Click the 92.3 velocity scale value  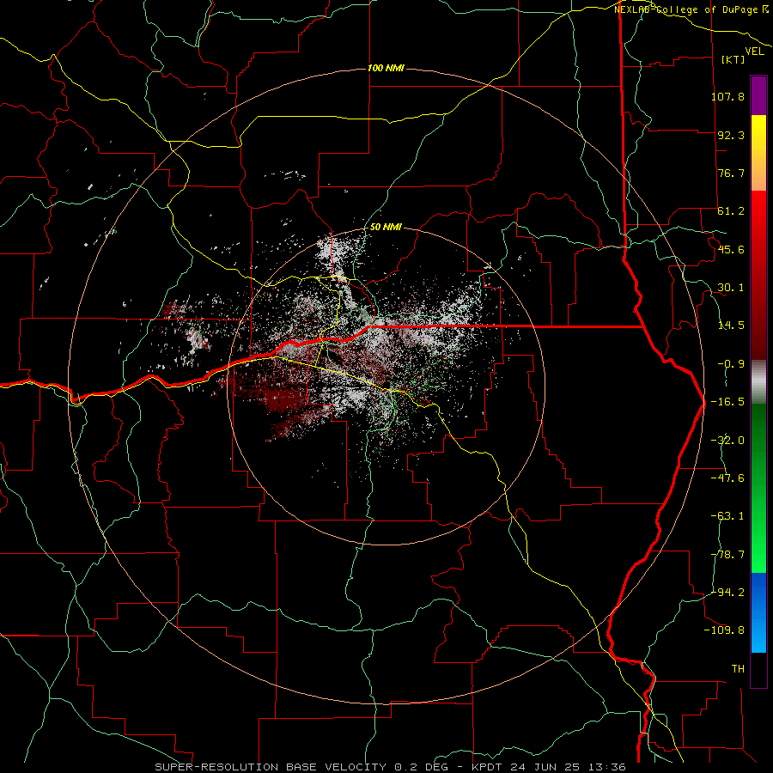tap(731, 135)
